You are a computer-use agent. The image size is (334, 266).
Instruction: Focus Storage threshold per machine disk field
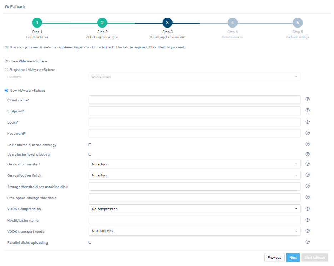pyautogui.click(x=194, y=187)
